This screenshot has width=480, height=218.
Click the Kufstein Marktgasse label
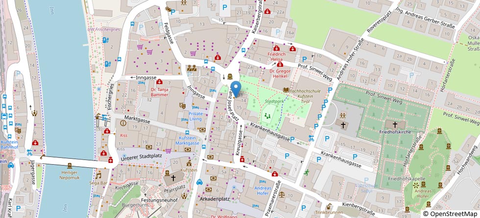click(187, 140)
